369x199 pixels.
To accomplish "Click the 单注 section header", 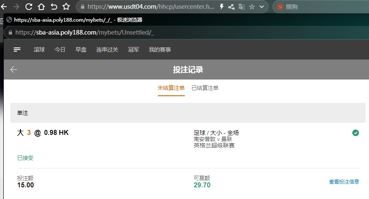I will coord(188,113).
